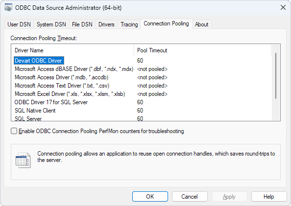Select the Connection Pooling tab
291x206 pixels.
166,23
